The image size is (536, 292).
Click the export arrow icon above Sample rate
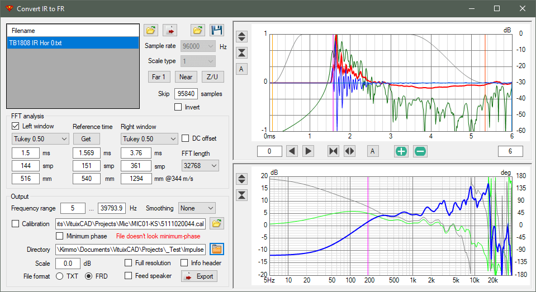click(170, 30)
